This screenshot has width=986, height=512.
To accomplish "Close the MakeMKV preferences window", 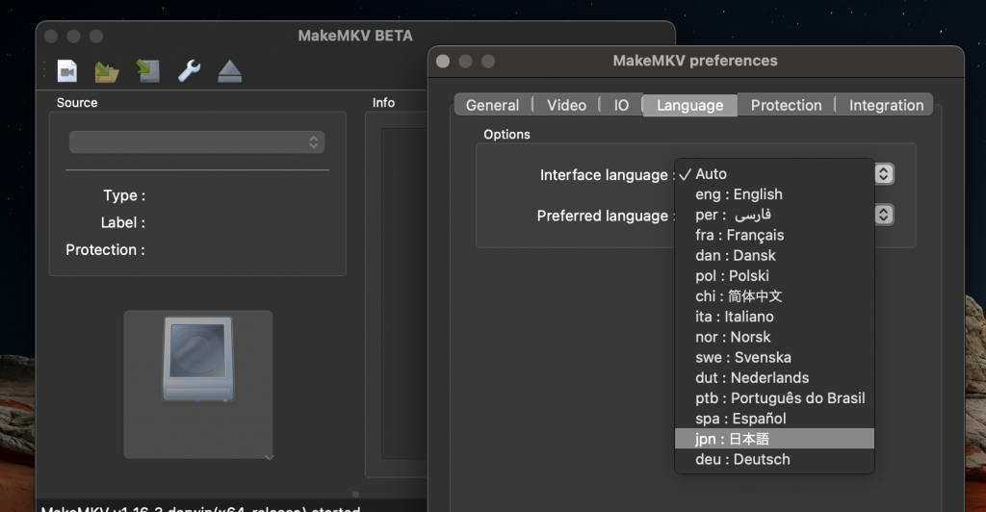I will pos(443,61).
